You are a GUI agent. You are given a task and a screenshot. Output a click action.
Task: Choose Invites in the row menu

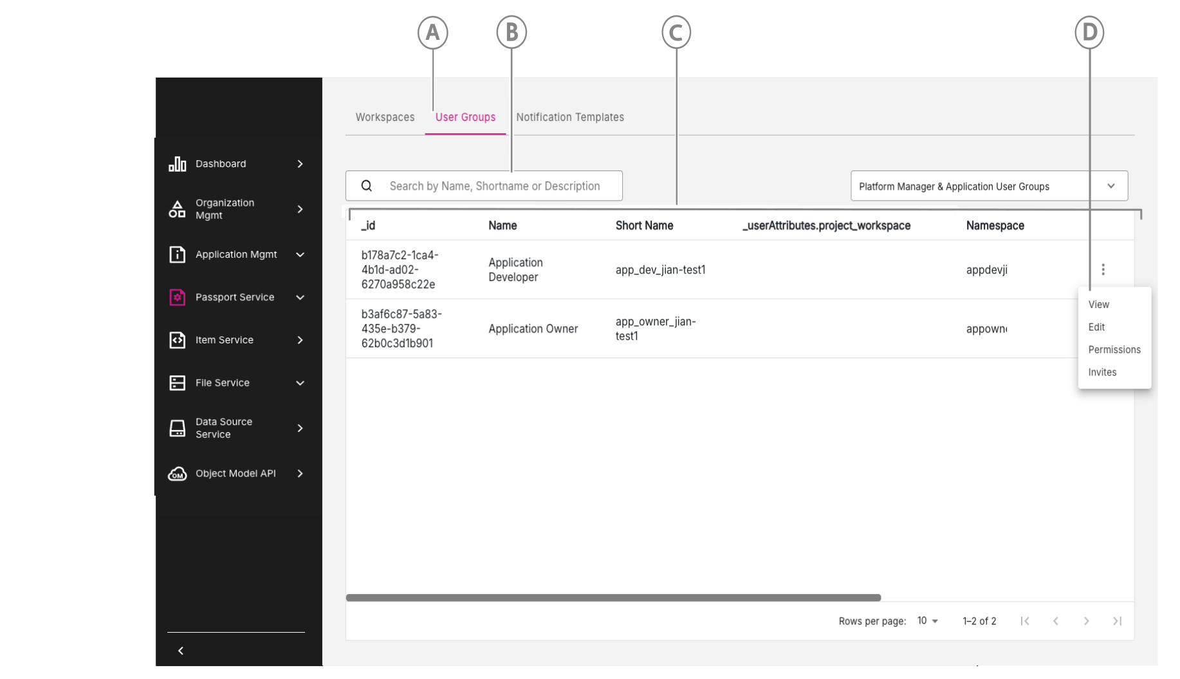pyautogui.click(x=1102, y=372)
